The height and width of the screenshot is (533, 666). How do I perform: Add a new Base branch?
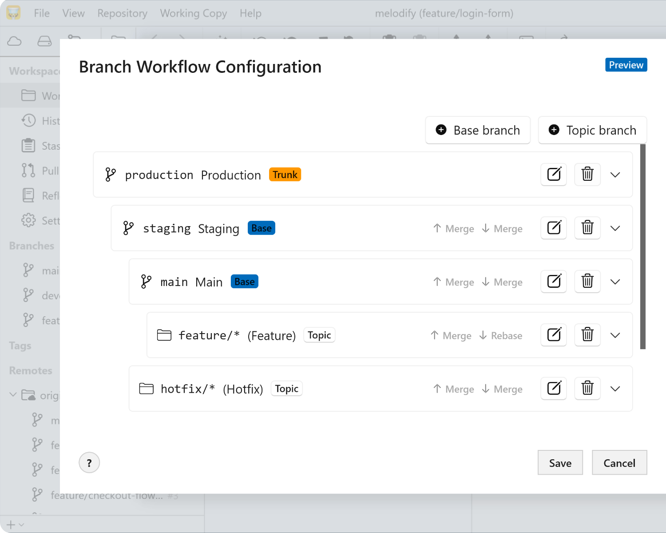[x=478, y=130]
